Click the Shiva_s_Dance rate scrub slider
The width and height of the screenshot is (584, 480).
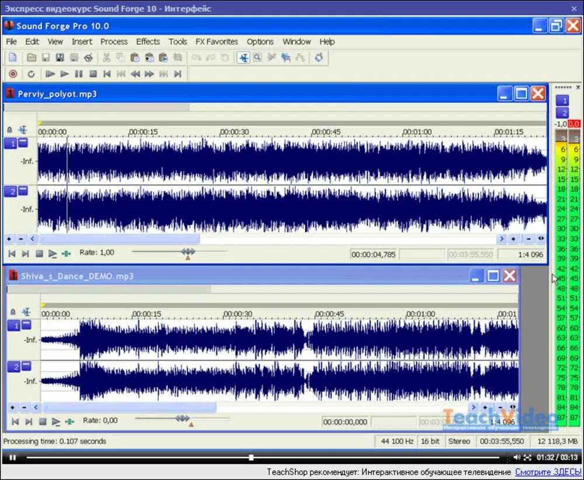[x=182, y=419]
